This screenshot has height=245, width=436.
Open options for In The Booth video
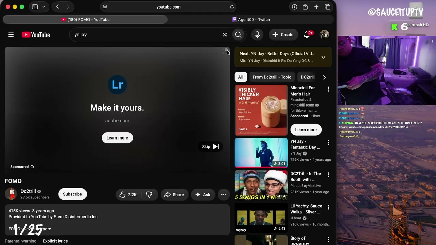point(328,175)
